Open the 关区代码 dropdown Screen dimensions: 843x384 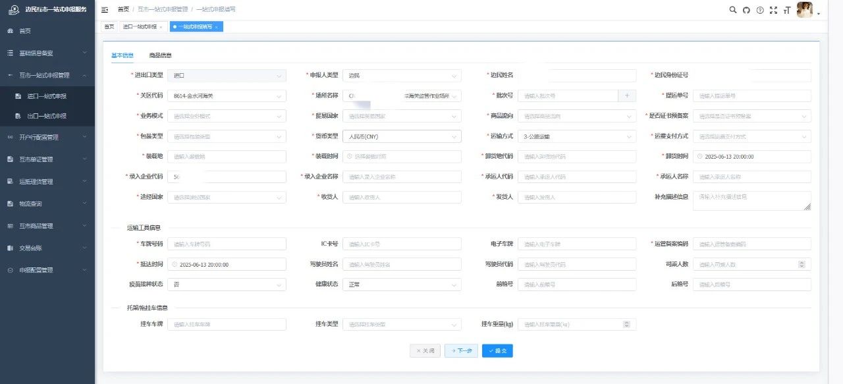point(227,96)
